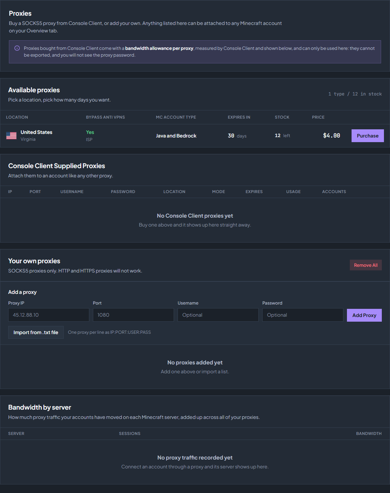Image resolution: width=390 pixels, height=493 pixels.
Task: Click the ISP label under Yes
Action: pos(89,140)
